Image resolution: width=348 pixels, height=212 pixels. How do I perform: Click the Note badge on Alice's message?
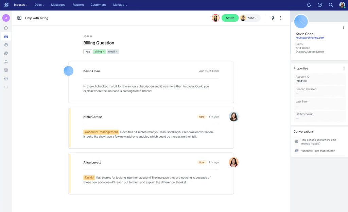(202, 162)
